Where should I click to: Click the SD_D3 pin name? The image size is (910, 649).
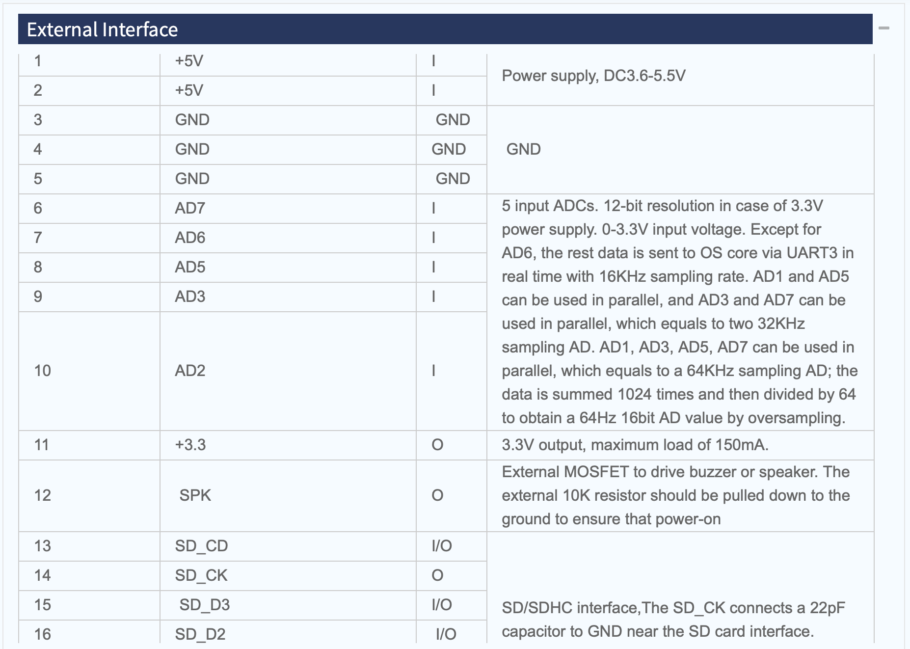pos(205,605)
